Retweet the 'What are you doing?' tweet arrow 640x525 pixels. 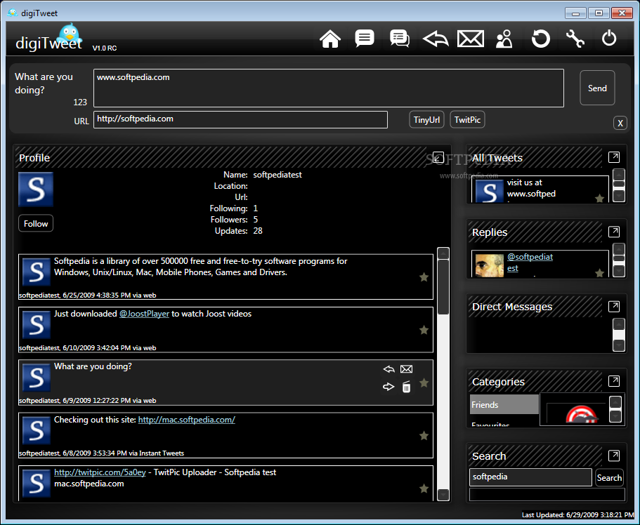[388, 386]
